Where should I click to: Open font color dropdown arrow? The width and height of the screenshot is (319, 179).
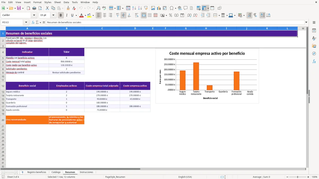pos(85,15)
